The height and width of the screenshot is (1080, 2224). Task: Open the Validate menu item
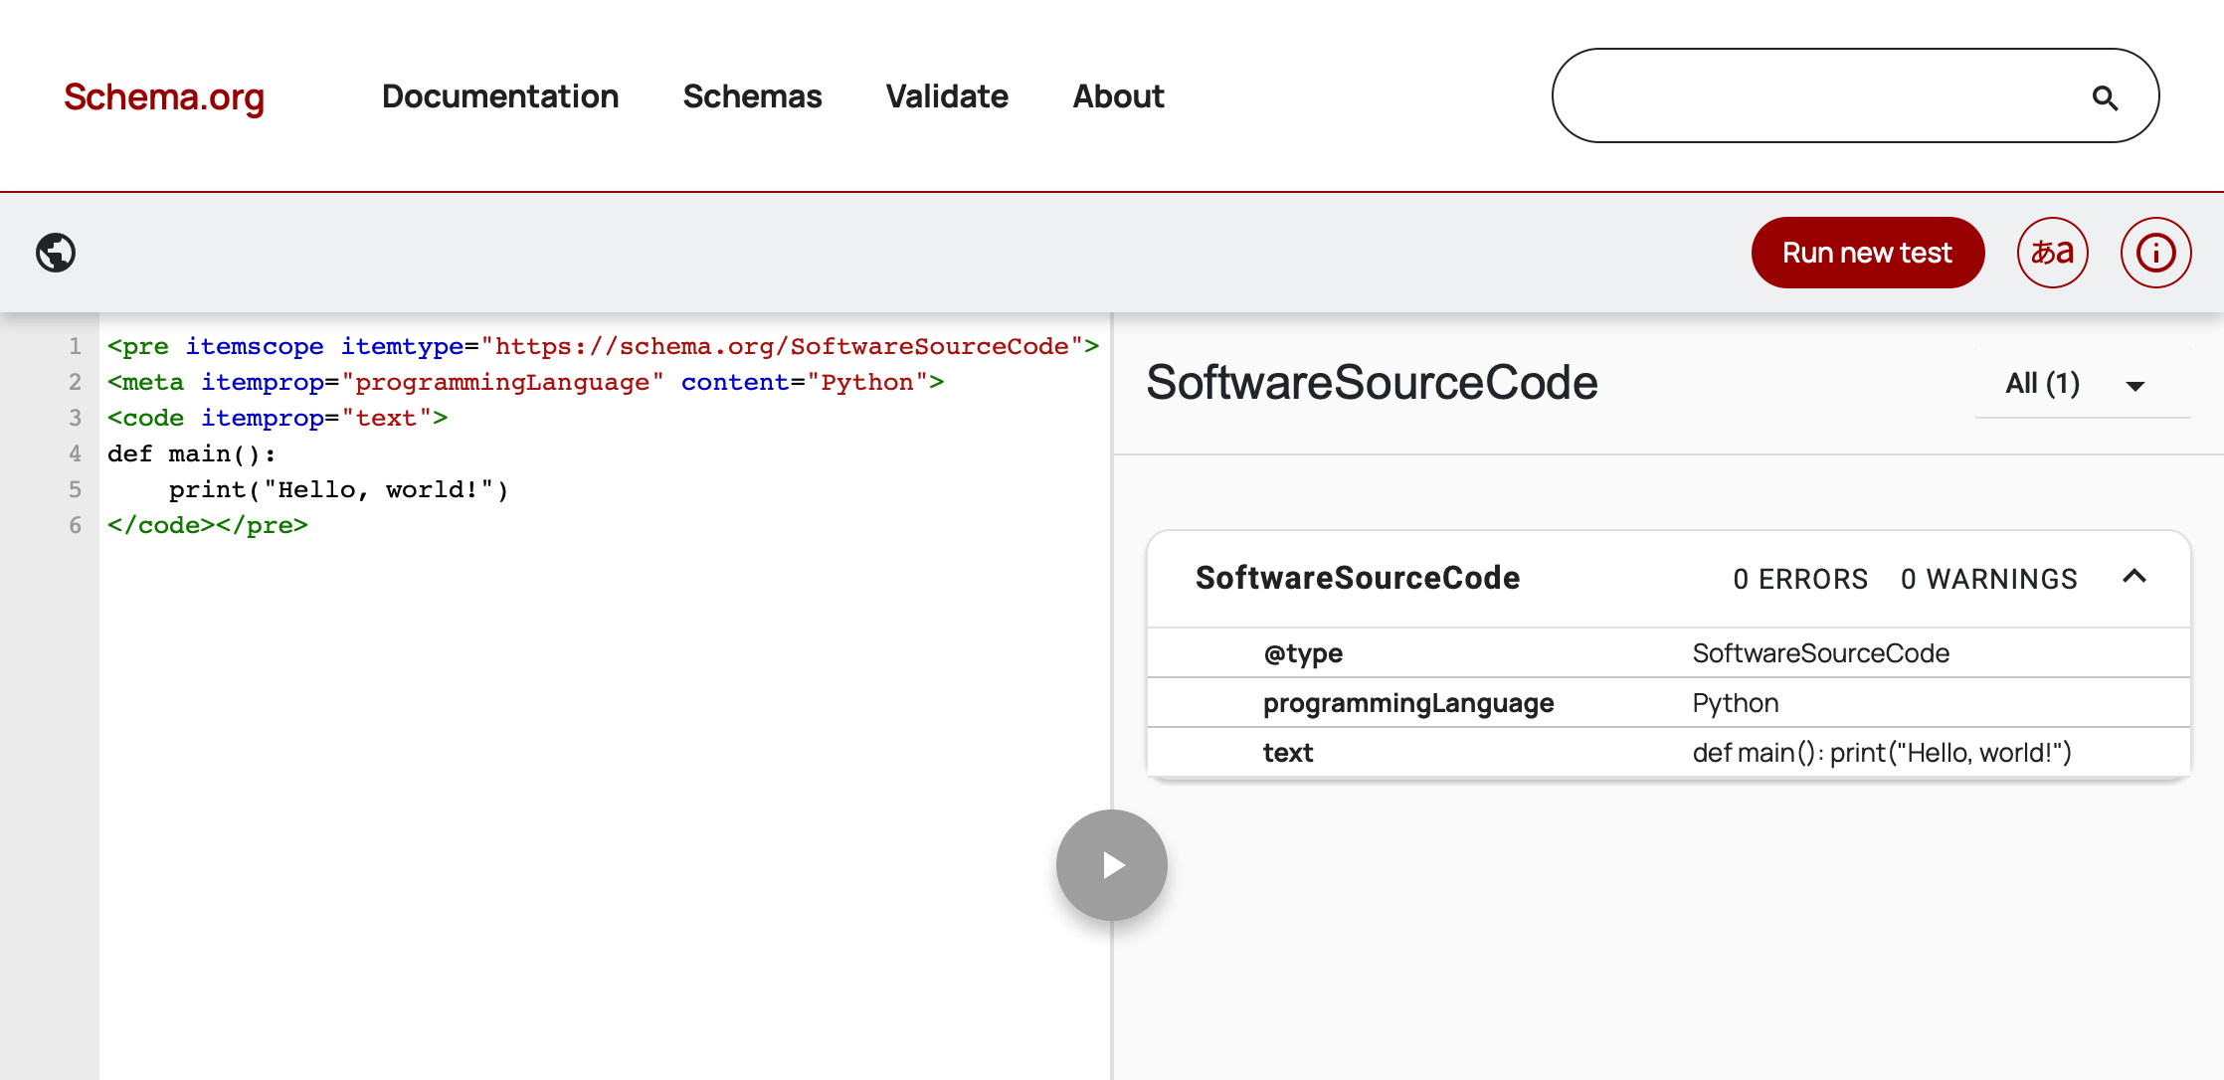click(x=947, y=96)
